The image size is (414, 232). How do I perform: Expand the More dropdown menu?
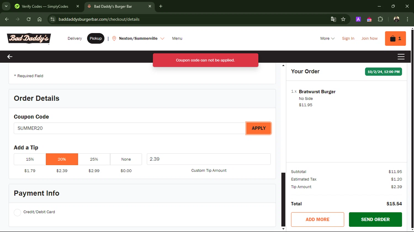pos(327,39)
